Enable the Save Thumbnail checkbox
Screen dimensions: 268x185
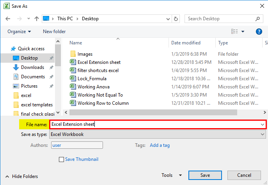(61, 159)
